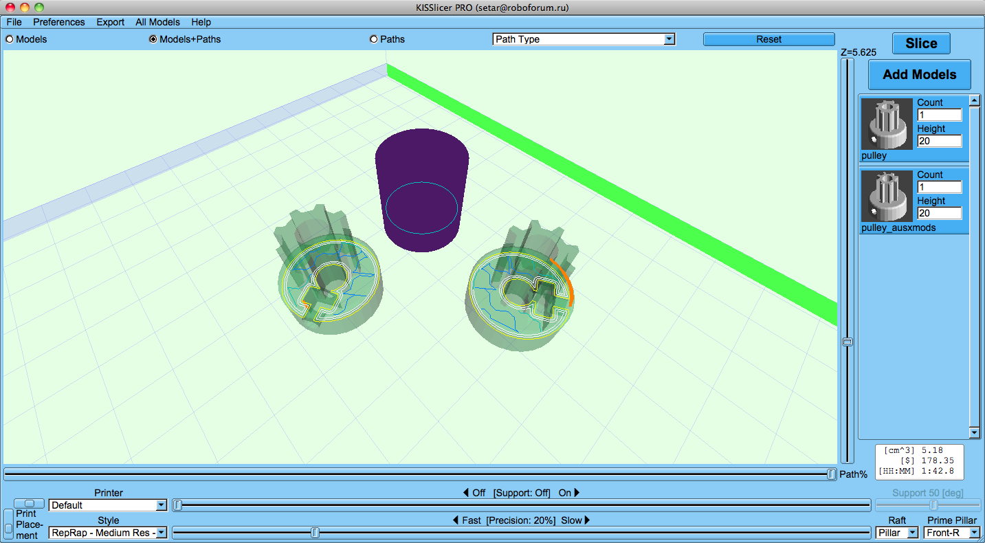Click the scroll-down arrow in models list
The image size is (985, 543).
pos(974,432)
